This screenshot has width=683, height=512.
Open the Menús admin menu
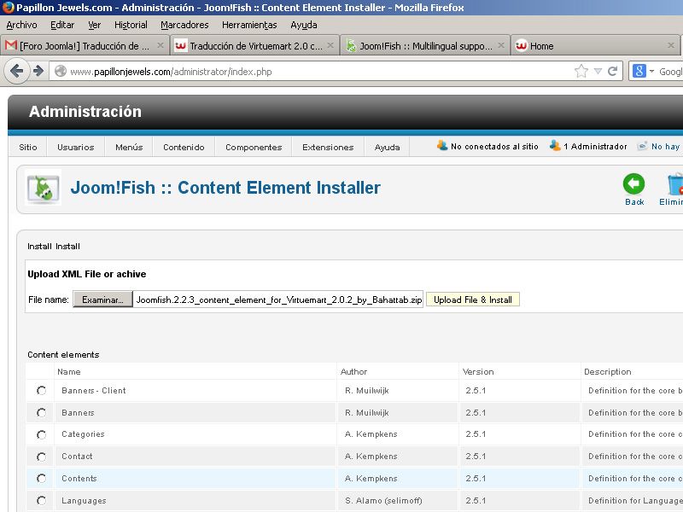coord(129,147)
